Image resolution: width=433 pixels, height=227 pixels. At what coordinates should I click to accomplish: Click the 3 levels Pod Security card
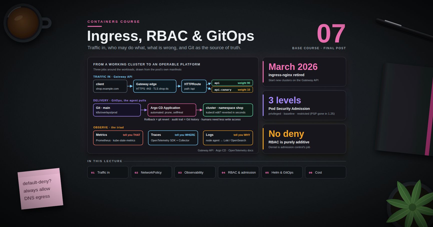(x=304, y=105)
